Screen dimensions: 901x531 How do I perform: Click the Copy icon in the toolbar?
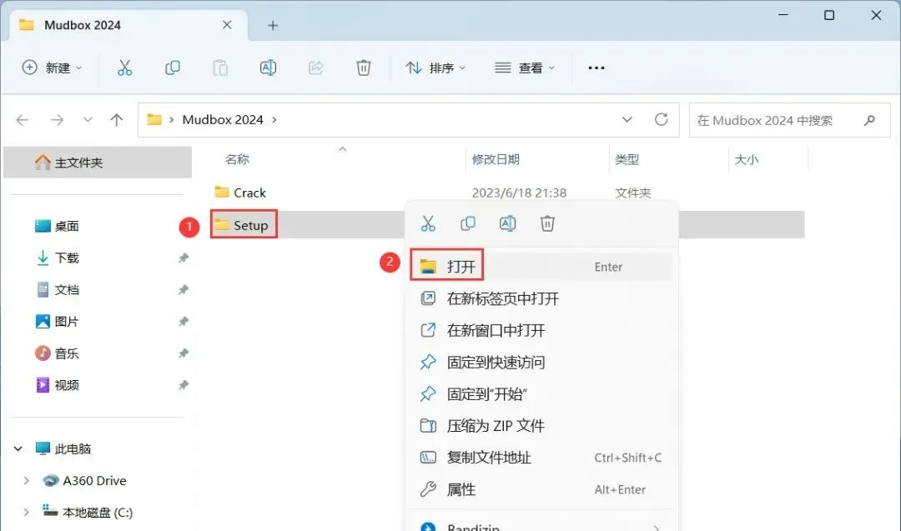173,68
